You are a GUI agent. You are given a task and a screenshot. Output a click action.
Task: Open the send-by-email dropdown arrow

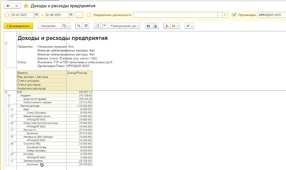[178, 26]
